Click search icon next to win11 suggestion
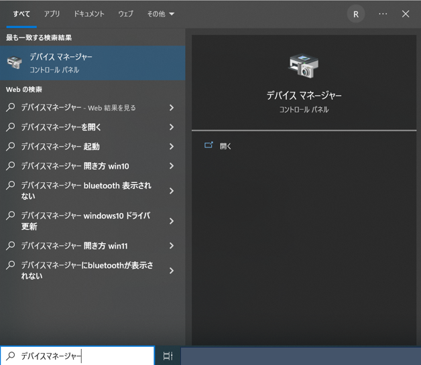Screen dimensions: 421x365 (x=11, y=245)
